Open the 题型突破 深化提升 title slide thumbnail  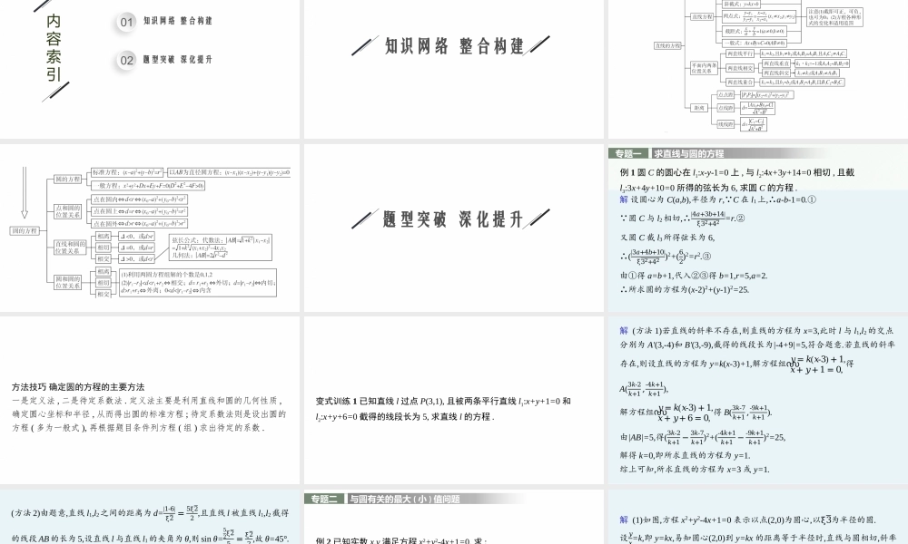point(453,228)
